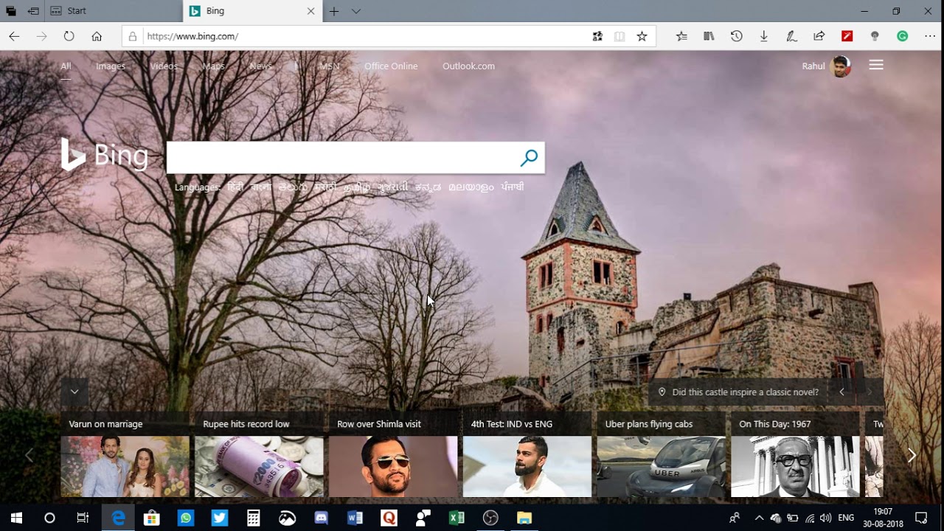
Task: Open the Grammarly extension icon
Action: pyautogui.click(x=902, y=36)
